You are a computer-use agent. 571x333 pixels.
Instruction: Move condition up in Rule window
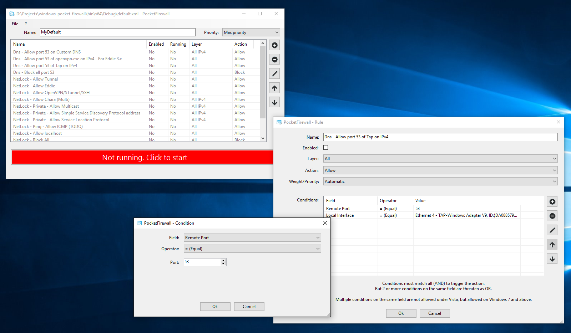point(552,245)
